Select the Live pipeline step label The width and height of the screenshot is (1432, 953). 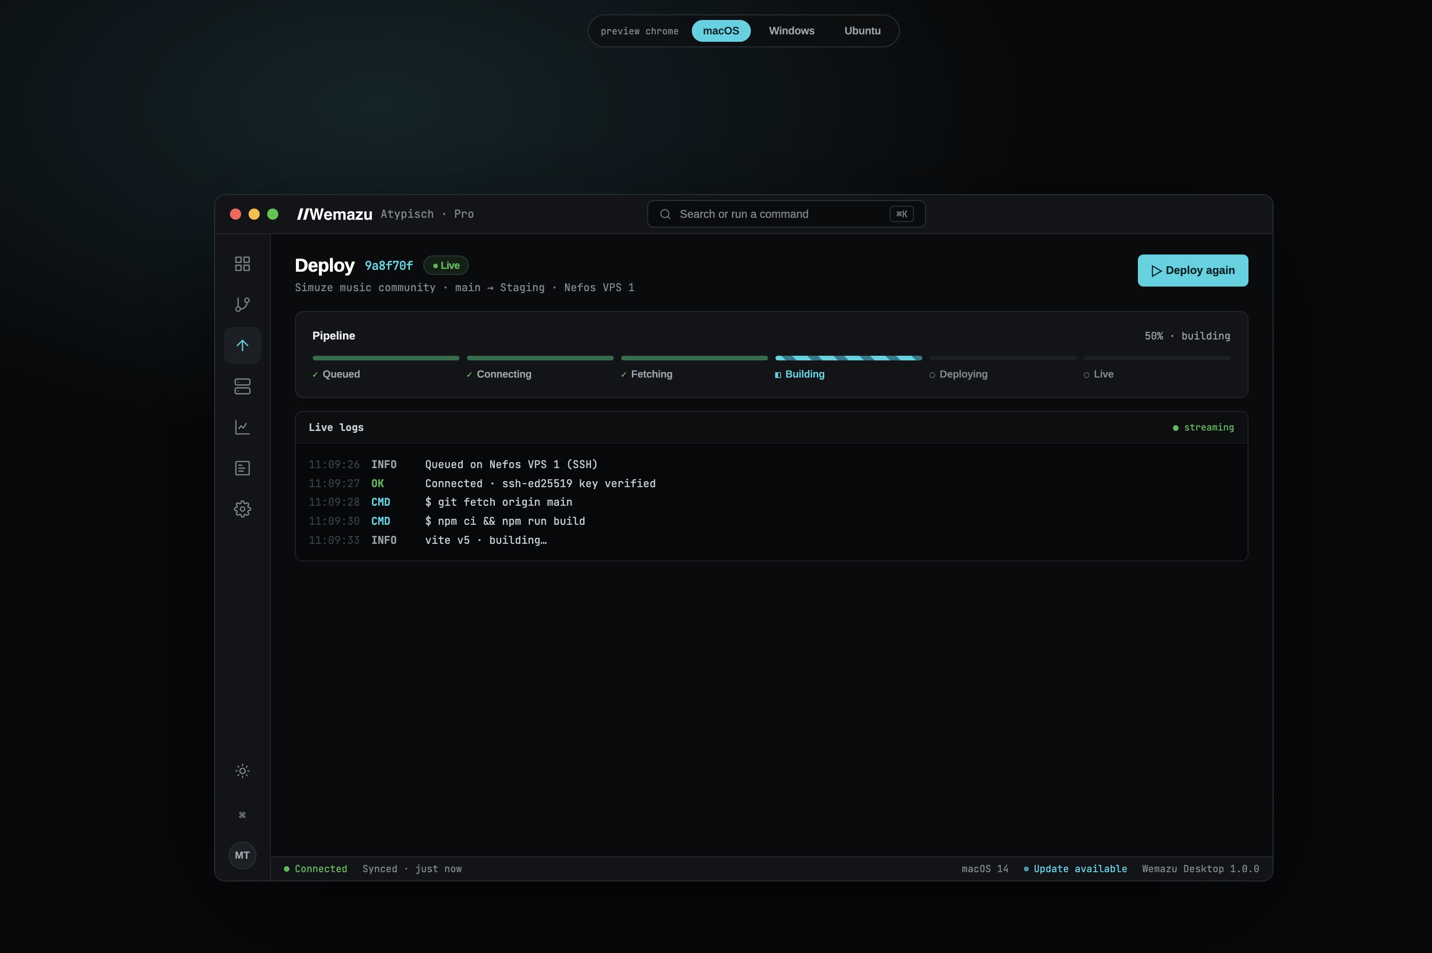(x=1098, y=374)
